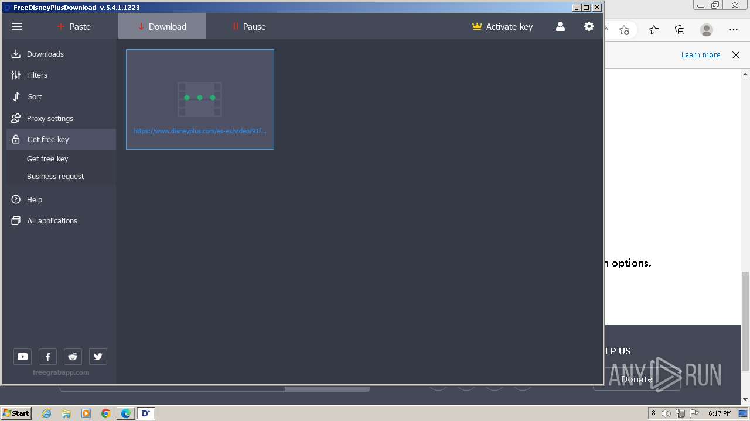Collapse the Get free key section

click(61, 139)
